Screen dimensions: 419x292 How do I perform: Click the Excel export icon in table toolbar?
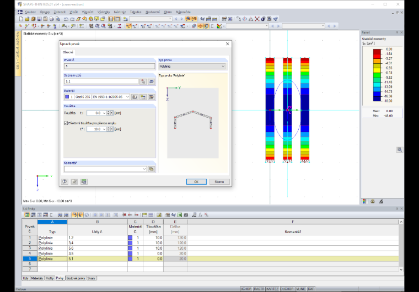pyautogui.click(x=180, y=215)
